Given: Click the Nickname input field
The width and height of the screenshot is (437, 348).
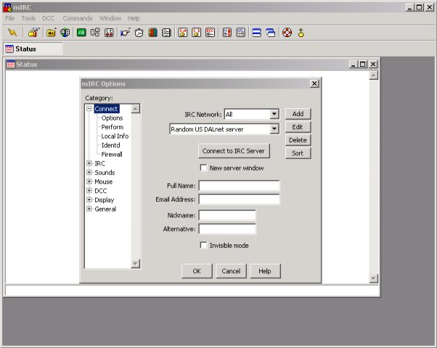Looking at the screenshot, I should [227, 215].
